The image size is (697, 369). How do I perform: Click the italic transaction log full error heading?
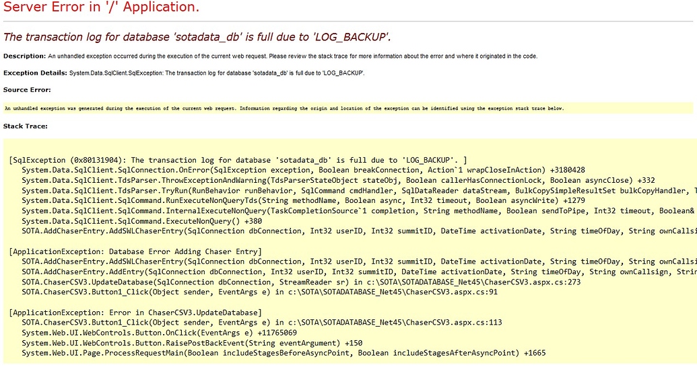click(x=197, y=37)
